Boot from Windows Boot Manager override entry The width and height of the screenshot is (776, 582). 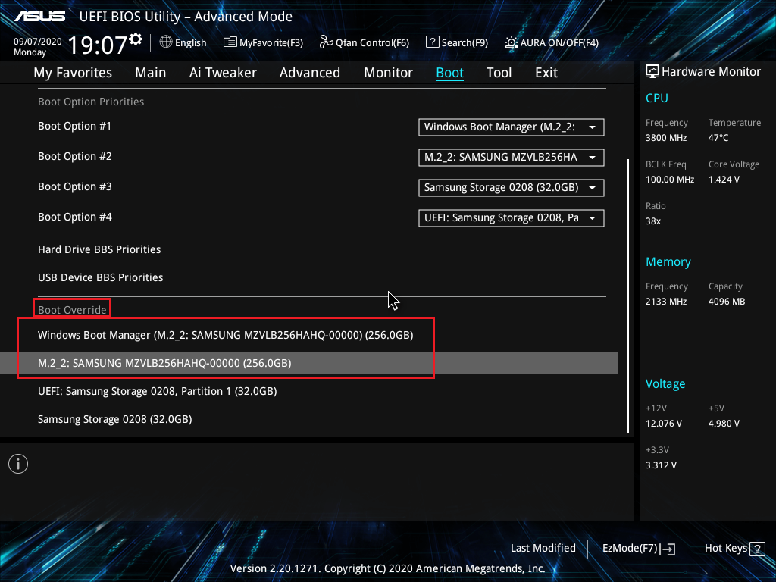coord(226,335)
